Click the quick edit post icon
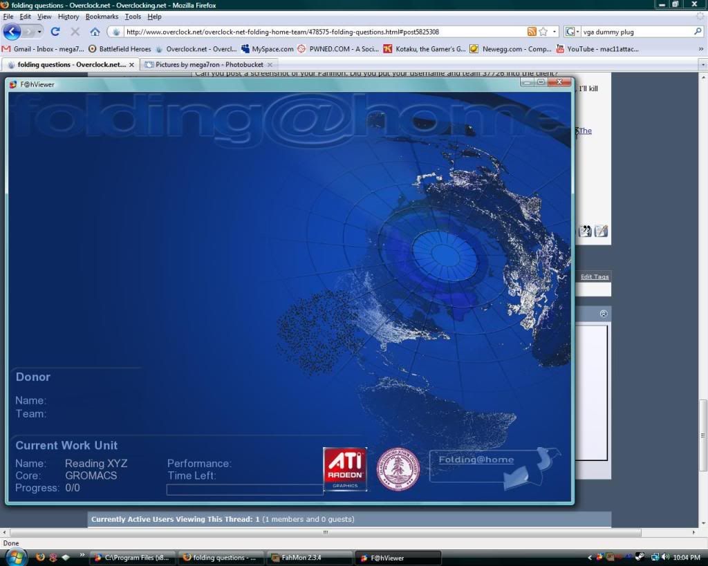708x566 pixels. click(x=601, y=231)
